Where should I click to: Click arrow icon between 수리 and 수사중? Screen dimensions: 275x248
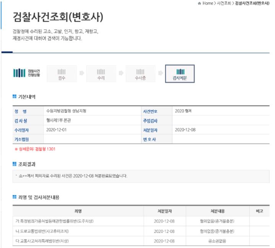pyautogui.click(x=121, y=73)
